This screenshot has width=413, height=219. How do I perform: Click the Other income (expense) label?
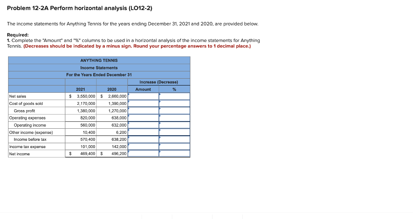click(31, 132)
